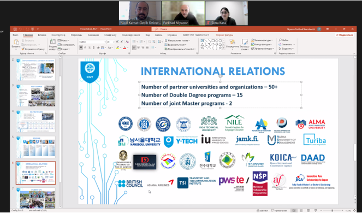Click the Share (Поделиться) button

(x=345, y=35)
